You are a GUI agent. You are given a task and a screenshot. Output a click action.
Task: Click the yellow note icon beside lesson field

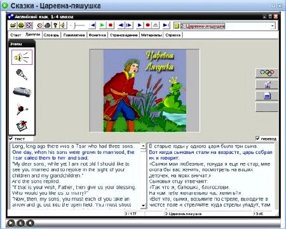tap(177, 26)
